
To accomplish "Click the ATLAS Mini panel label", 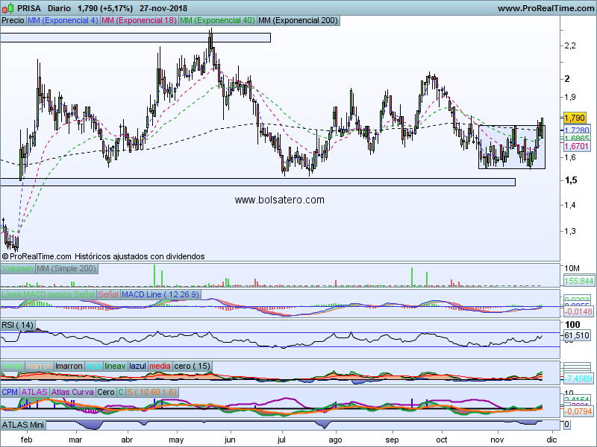I will [24, 425].
